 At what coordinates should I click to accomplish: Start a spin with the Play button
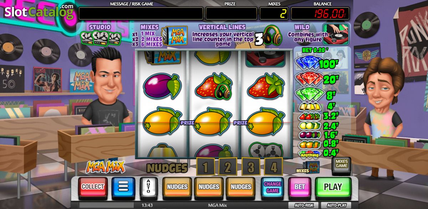click(x=333, y=187)
